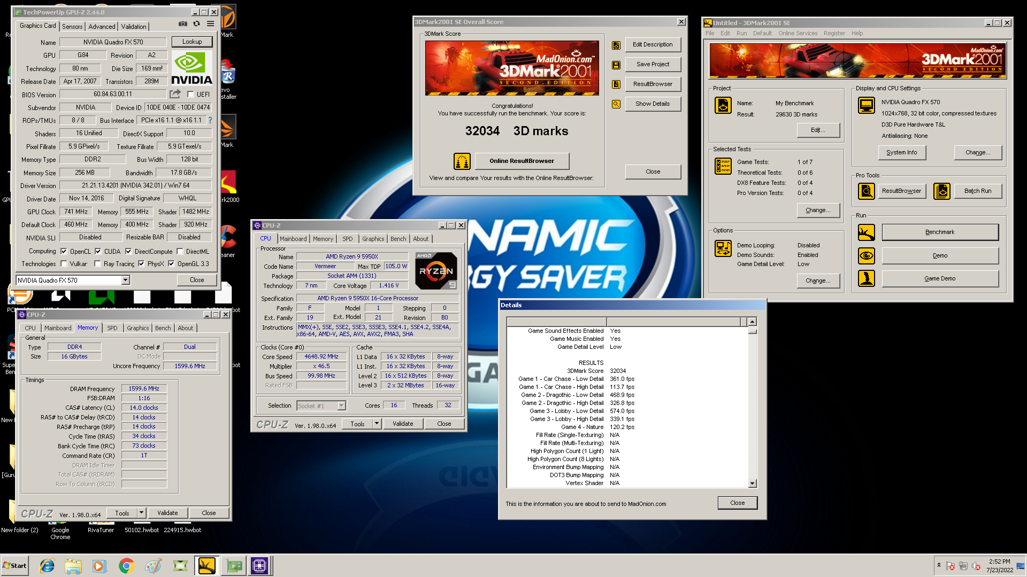Click the Batch Run button
The image size is (1027, 577).
pos(977,191)
